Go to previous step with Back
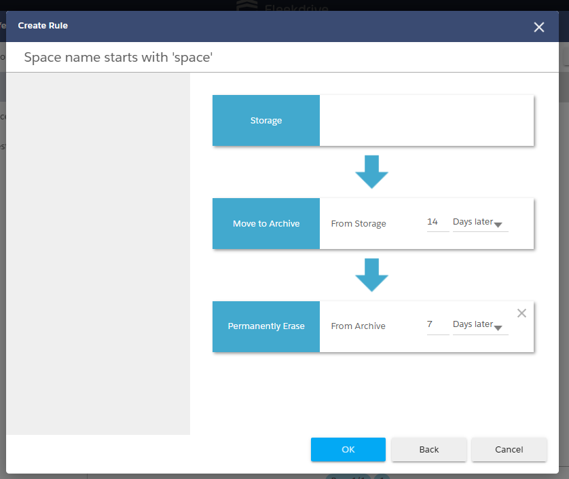Image resolution: width=569 pixels, height=479 pixels. pos(428,449)
